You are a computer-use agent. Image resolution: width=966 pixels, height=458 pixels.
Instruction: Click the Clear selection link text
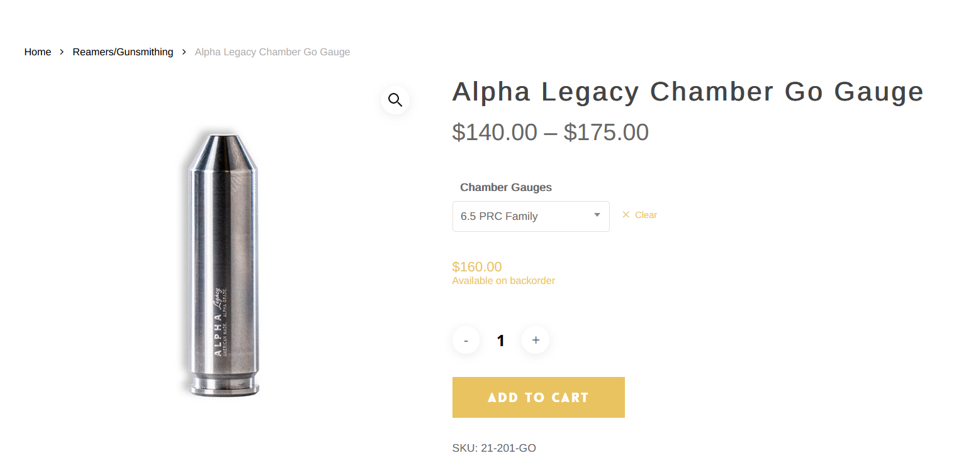646,215
